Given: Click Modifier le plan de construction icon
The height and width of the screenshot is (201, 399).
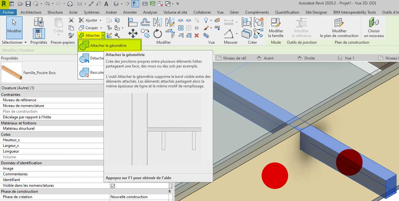Looking at the screenshot, I should pos(339,23).
